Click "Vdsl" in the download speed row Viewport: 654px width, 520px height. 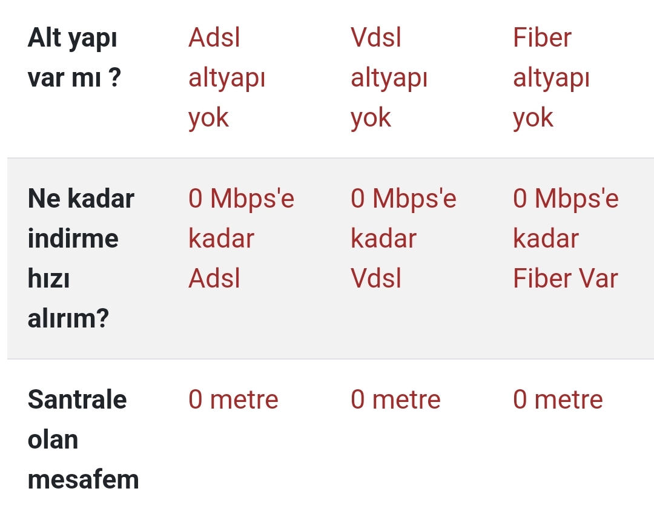[375, 279]
